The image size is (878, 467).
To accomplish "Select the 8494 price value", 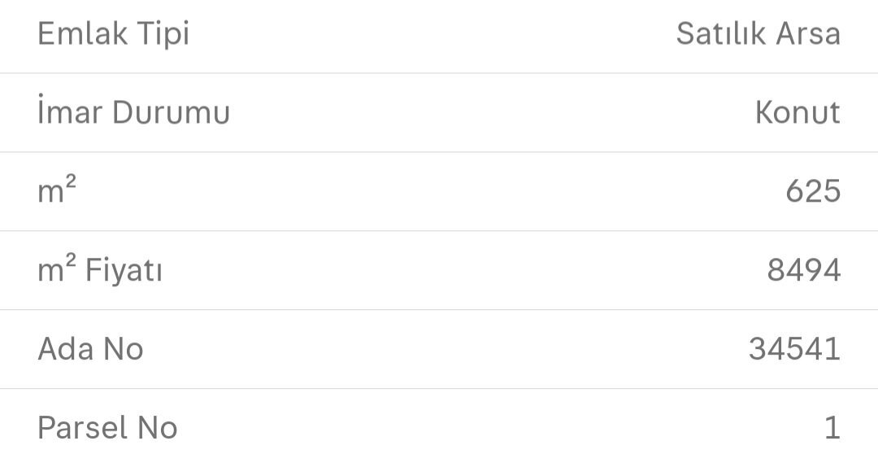I will [803, 270].
